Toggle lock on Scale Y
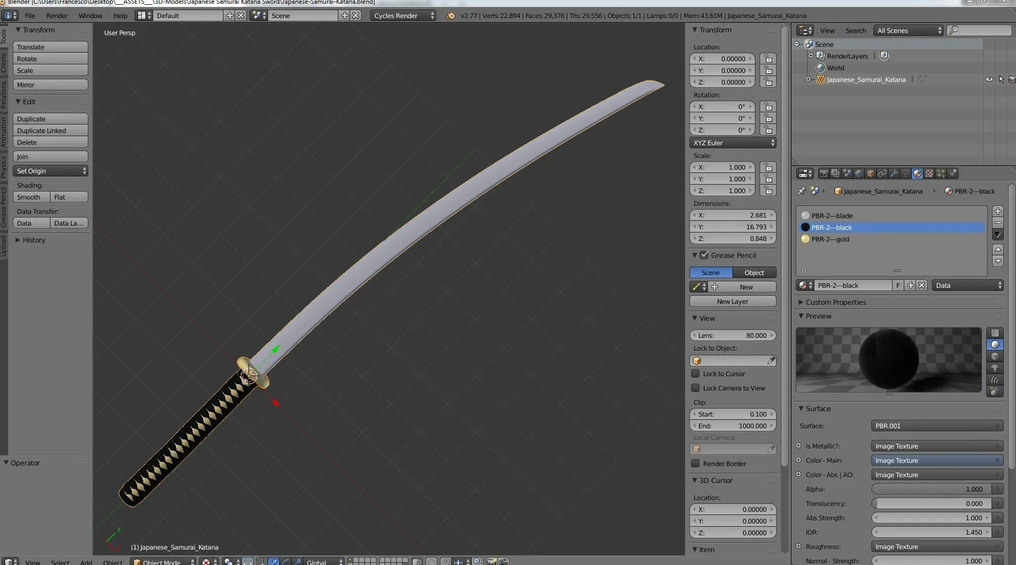This screenshot has height=565, width=1016. click(x=768, y=179)
